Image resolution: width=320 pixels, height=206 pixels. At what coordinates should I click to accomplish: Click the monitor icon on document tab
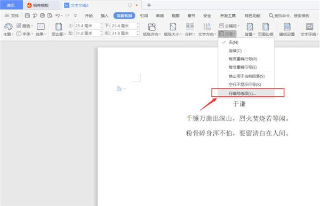coord(130,5)
